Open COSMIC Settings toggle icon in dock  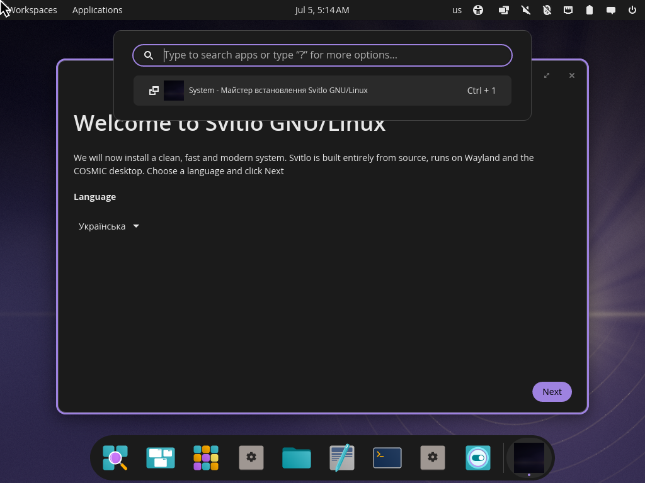pyautogui.click(x=478, y=458)
